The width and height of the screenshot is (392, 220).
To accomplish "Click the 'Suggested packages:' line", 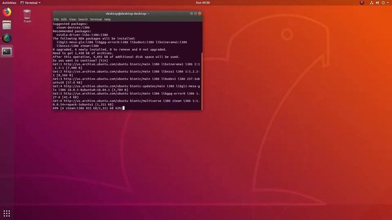I will pyautogui.click(x=70, y=24).
